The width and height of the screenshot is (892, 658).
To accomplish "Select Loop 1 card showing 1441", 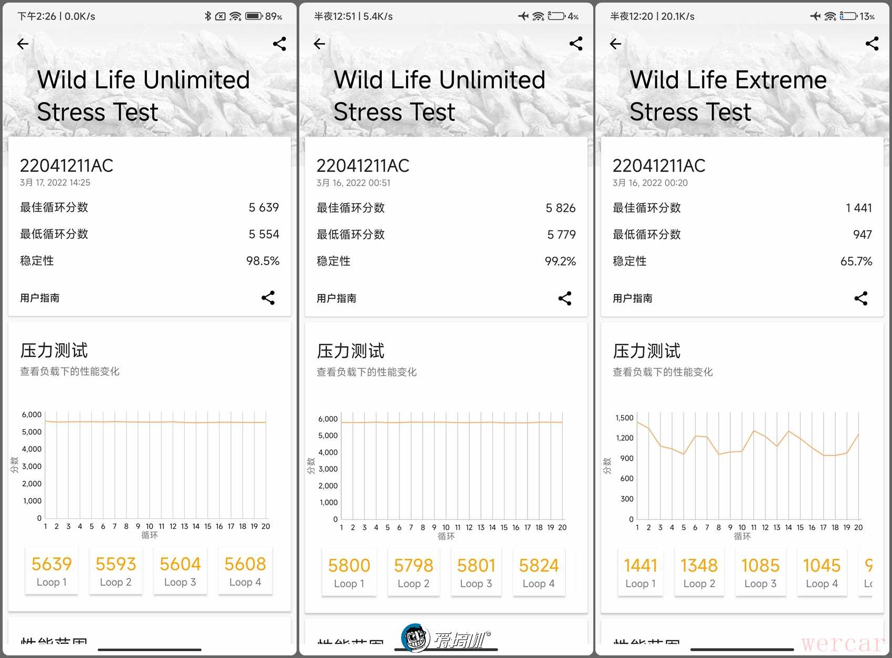I will pos(641,572).
